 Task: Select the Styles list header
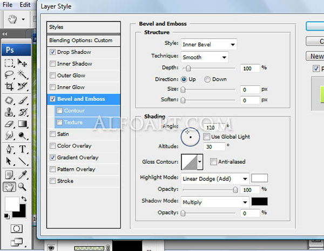click(84, 27)
